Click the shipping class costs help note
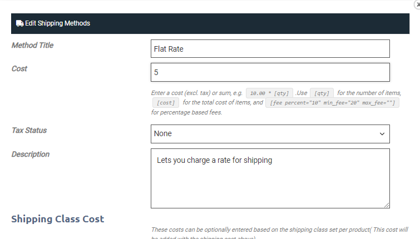 pos(278,230)
